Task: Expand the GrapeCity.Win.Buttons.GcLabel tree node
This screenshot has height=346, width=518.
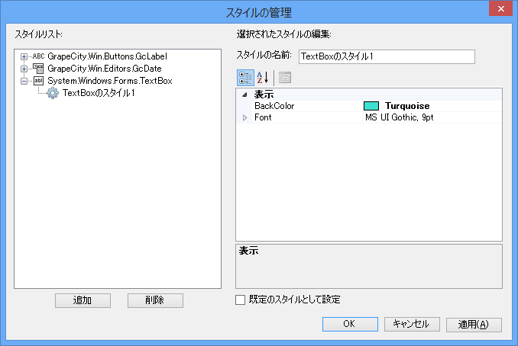Action: pos(24,56)
